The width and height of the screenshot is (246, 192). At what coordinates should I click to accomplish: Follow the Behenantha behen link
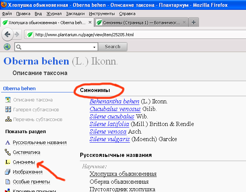pyautogui.click(x=115, y=101)
